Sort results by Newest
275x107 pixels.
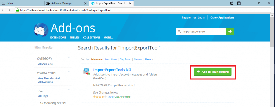coord(138,59)
